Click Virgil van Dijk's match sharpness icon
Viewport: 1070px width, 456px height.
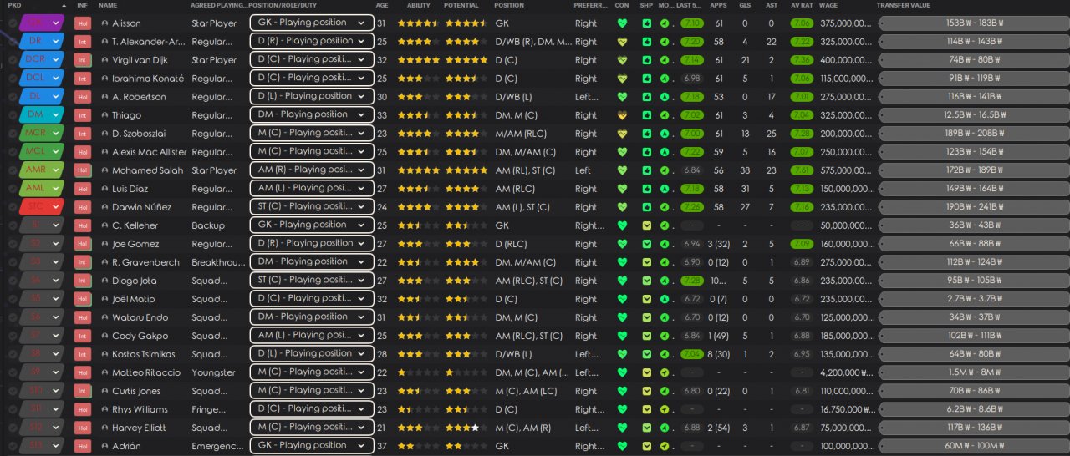click(x=646, y=60)
